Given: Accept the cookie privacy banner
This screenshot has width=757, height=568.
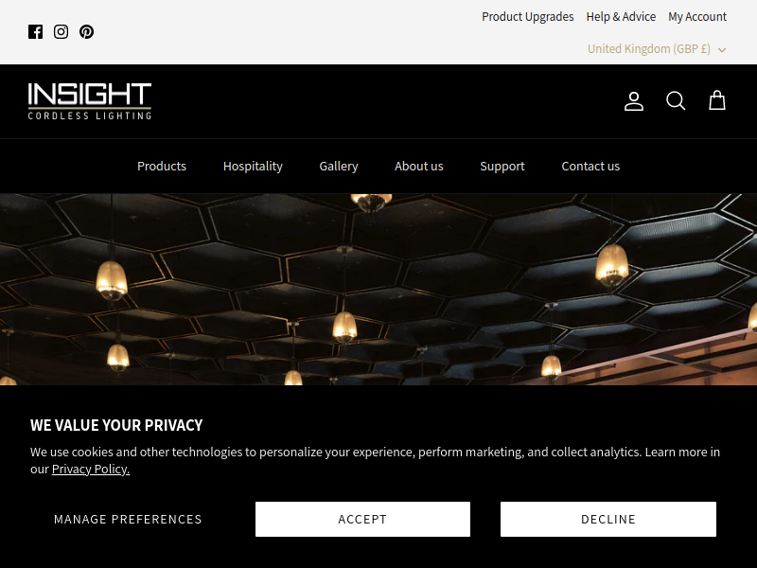Looking at the screenshot, I should click(362, 519).
